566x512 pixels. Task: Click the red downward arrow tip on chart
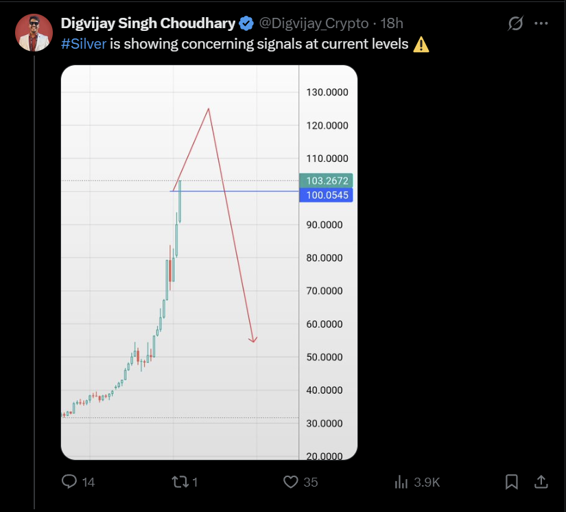coord(253,340)
